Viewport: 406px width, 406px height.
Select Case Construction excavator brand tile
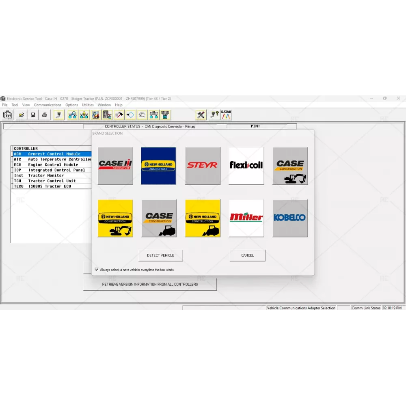pyautogui.click(x=290, y=166)
